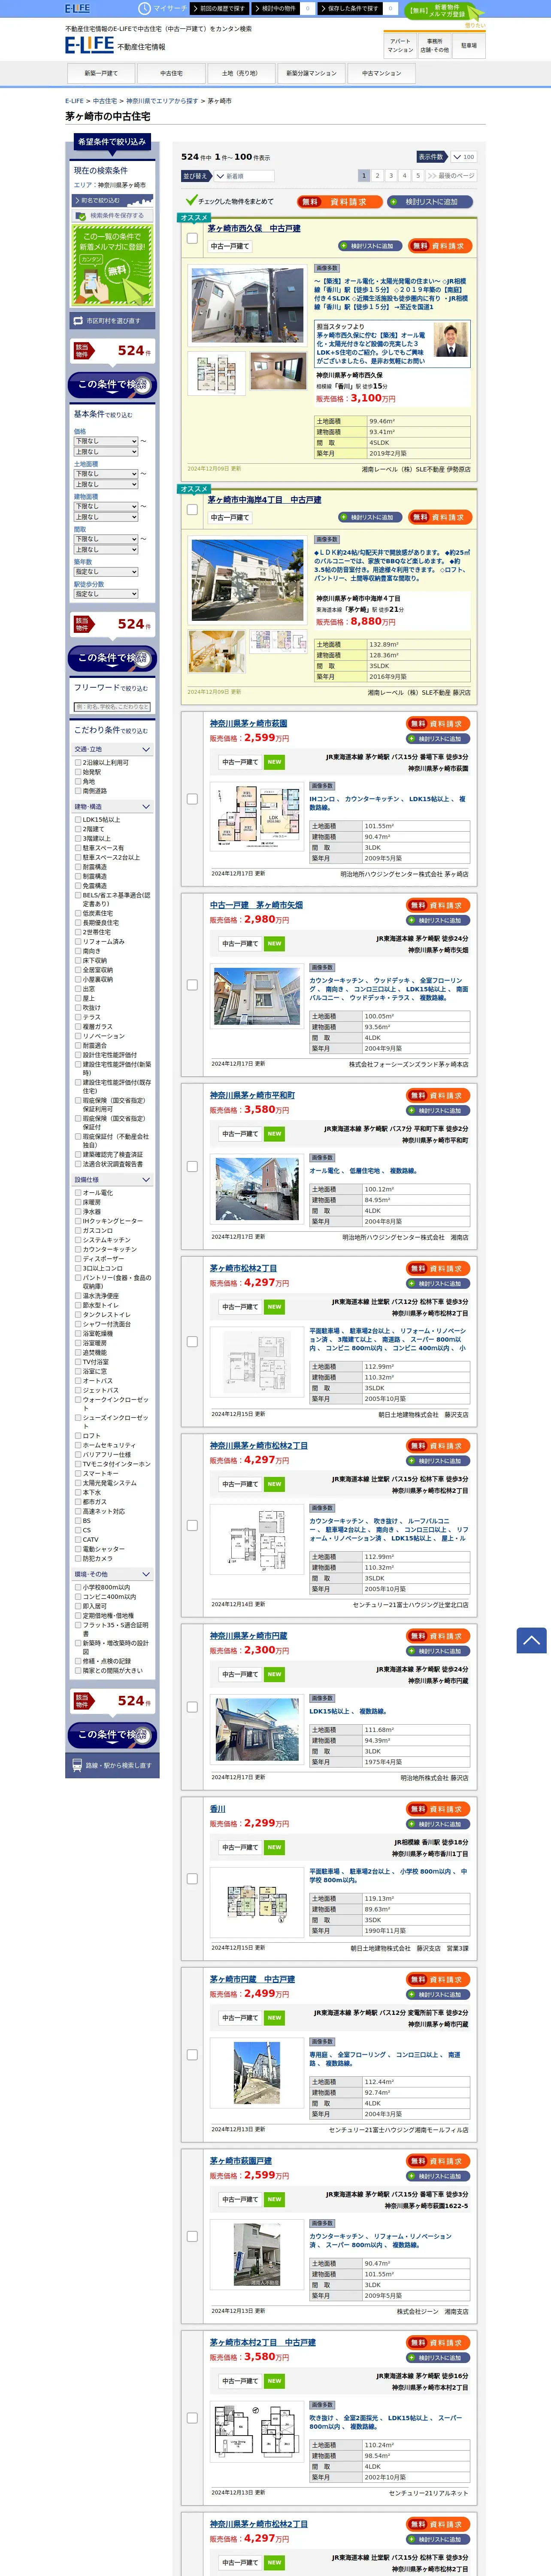Open the 新築一戸建て navigation tab
551x2576 pixels.
pyautogui.click(x=101, y=73)
